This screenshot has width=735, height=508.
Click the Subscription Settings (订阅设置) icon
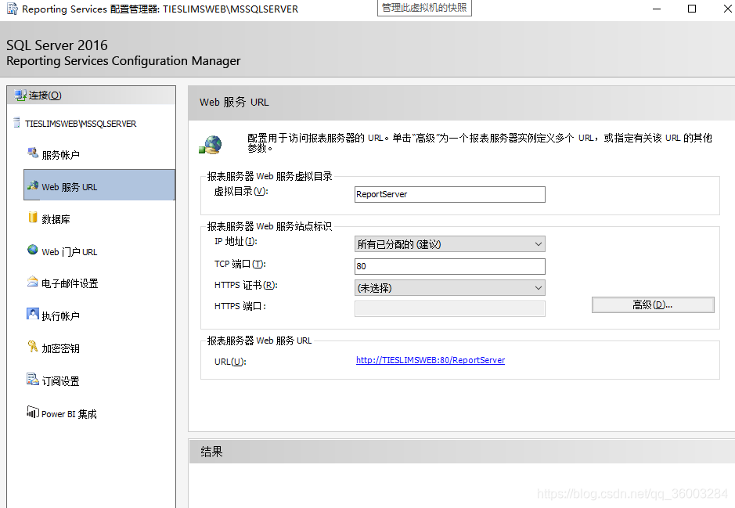[x=32, y=379]
